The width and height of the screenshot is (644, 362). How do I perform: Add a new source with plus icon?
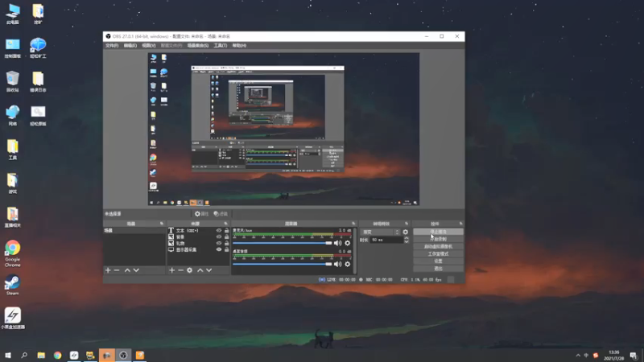point(172,270)
